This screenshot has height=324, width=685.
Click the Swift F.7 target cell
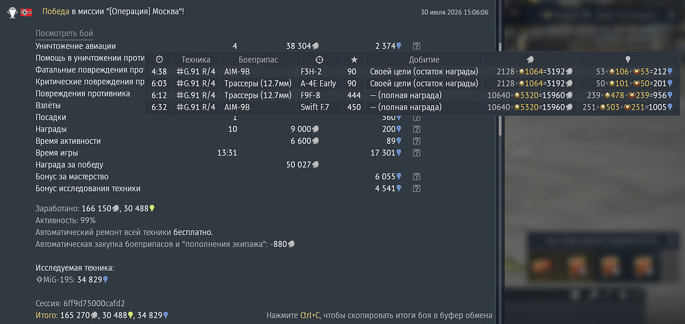coord(315,107)
